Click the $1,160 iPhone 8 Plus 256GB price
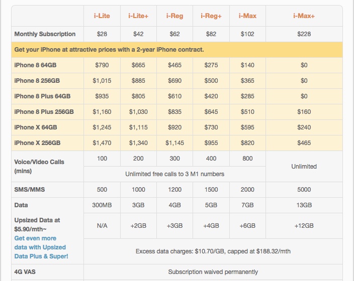This screenshot has height=281, width=354. pos(102,112)
